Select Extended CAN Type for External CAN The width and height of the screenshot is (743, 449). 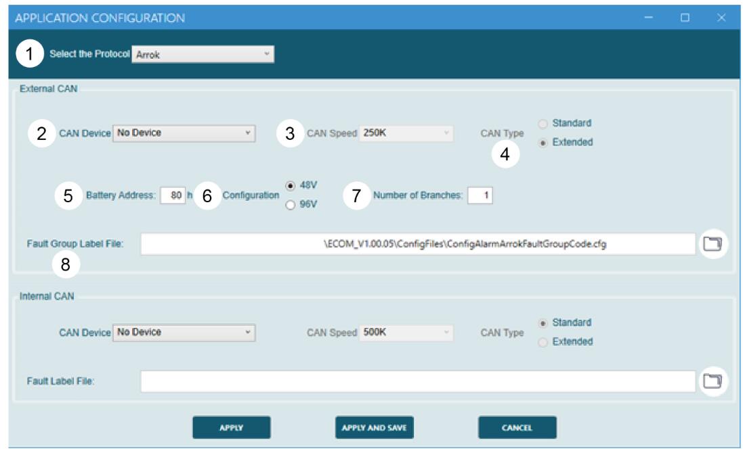(x=543, y=143)
